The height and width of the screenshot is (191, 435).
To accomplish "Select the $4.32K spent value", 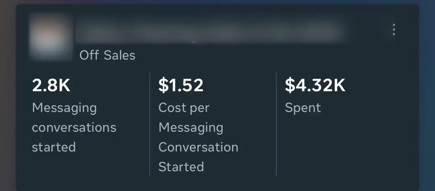I will pos(315,85).
